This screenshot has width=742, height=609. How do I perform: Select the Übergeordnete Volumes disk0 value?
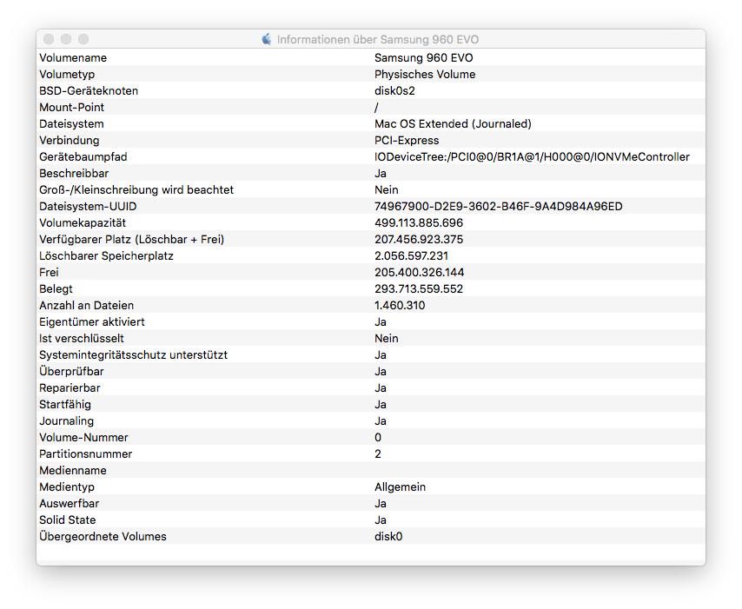(388, 536)
